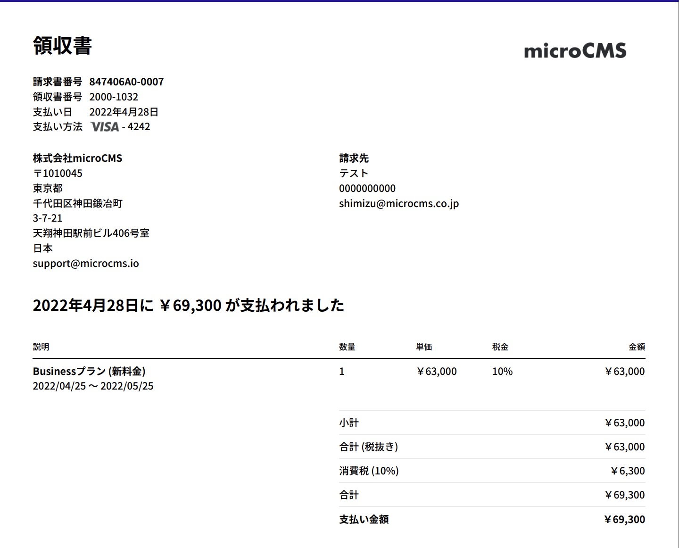
Task: Click the 日本 country line
Action: coord(42,249)
